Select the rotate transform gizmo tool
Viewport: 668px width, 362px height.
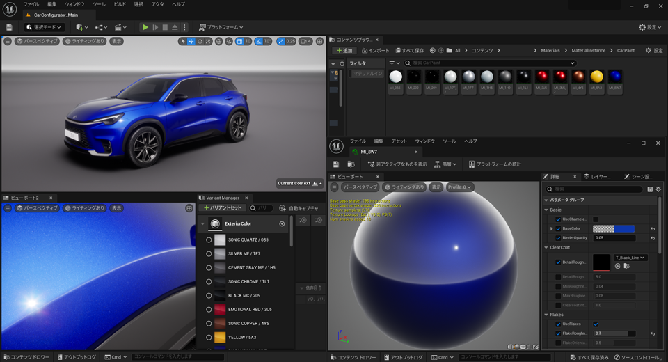200,42
